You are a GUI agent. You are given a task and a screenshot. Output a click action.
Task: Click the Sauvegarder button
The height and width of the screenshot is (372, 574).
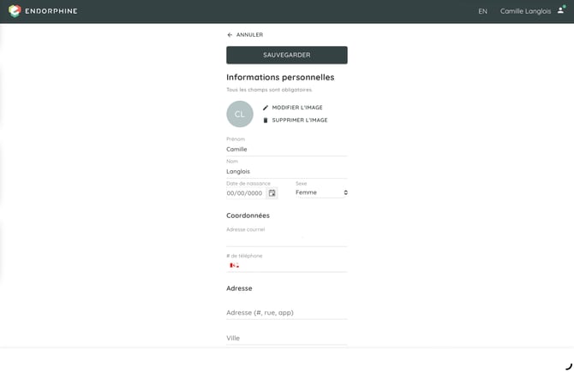click(x=287, y=55)
